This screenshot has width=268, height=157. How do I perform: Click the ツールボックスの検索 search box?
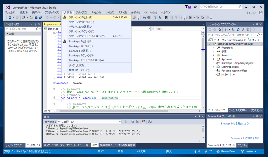(x=23, y=29)
